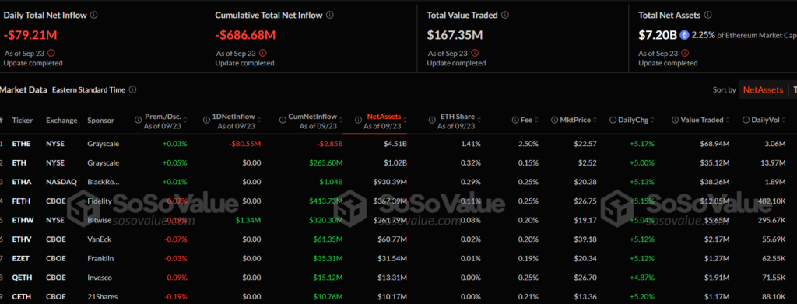Open the ETHW ticker row

[x=23, y=220]
